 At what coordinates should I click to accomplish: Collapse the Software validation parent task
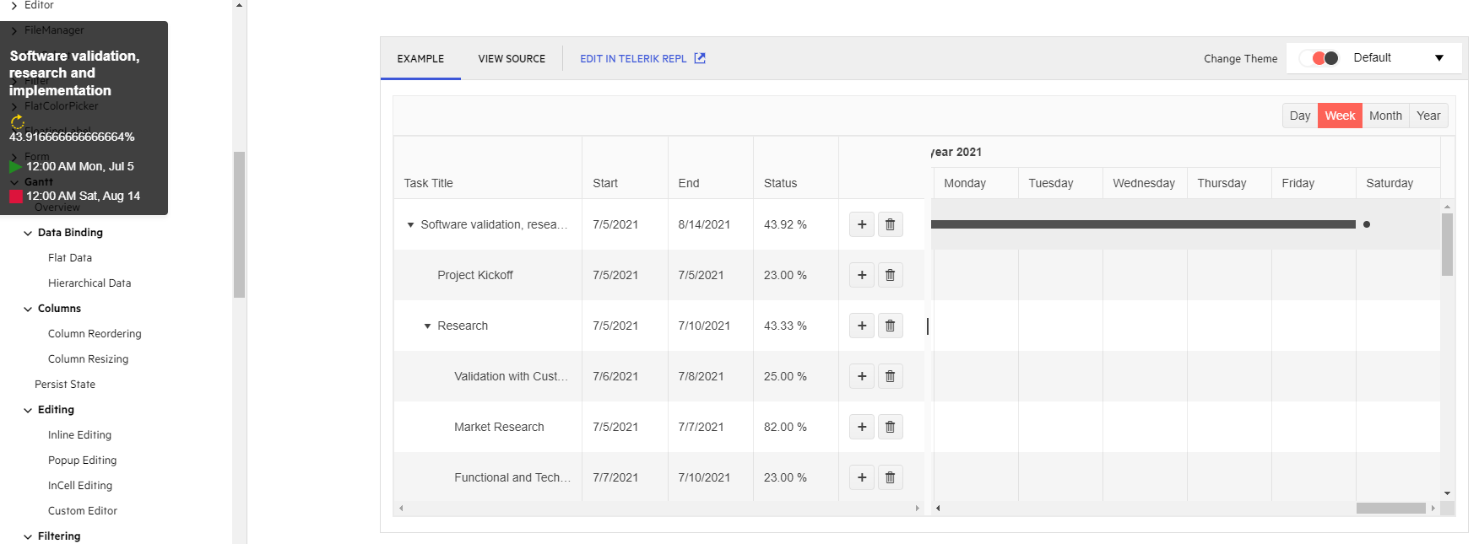410,225
